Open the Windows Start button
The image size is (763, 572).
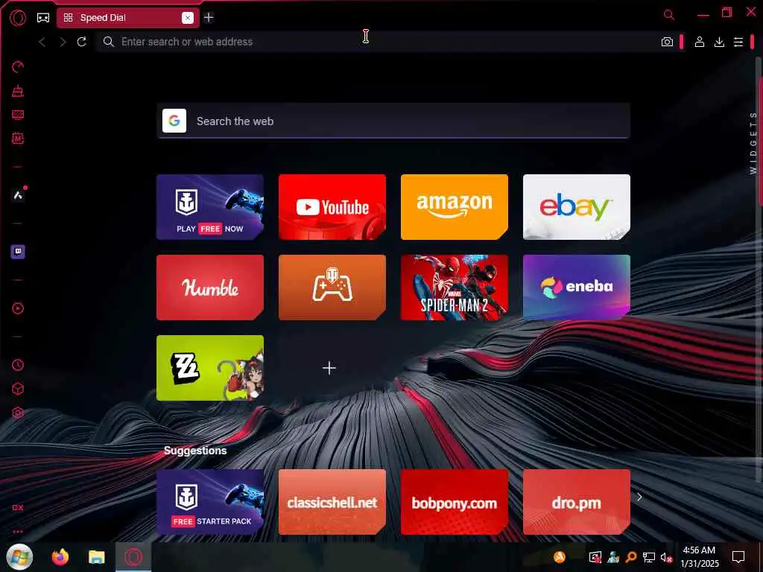coord(19,557)
